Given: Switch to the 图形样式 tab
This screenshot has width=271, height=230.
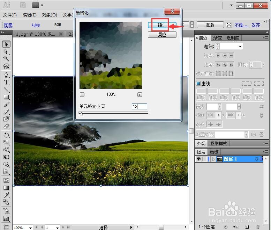Looking at the screenshot, I should tap(219, 143).
